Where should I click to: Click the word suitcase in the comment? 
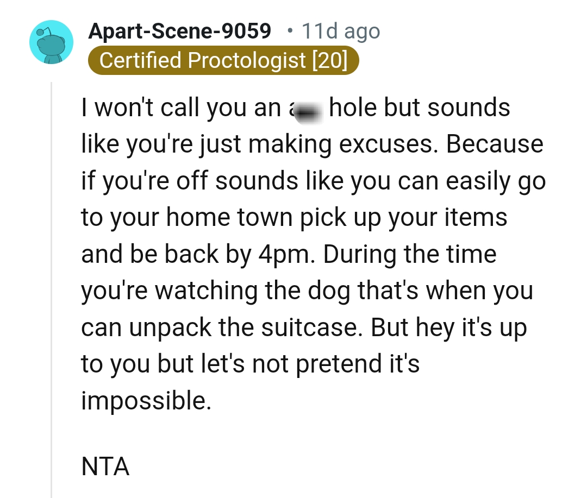(312, 327)
